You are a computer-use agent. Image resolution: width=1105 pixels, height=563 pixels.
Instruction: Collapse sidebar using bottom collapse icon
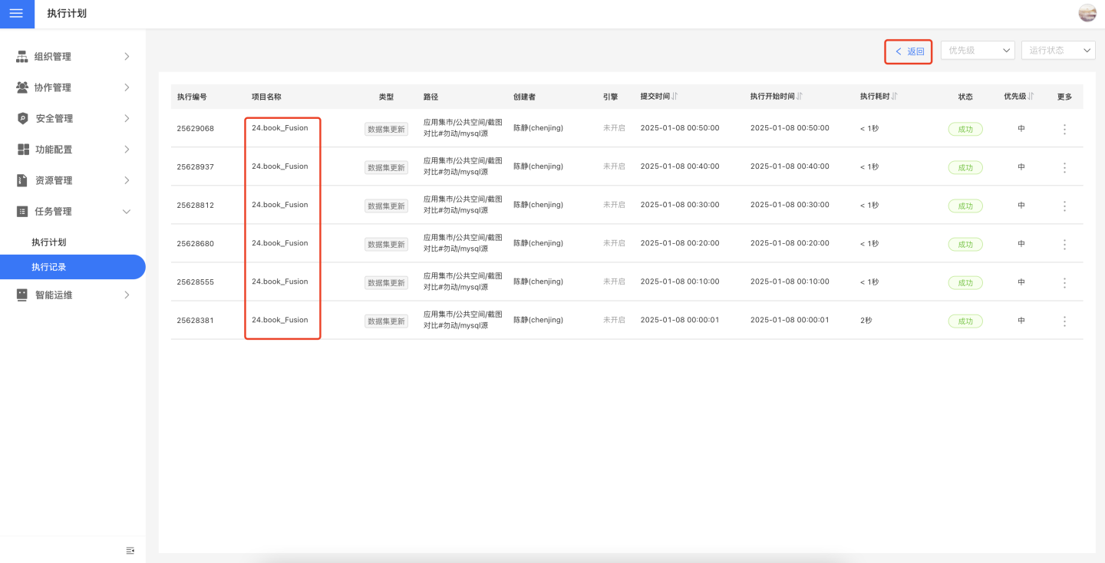[x=130, y=551]
